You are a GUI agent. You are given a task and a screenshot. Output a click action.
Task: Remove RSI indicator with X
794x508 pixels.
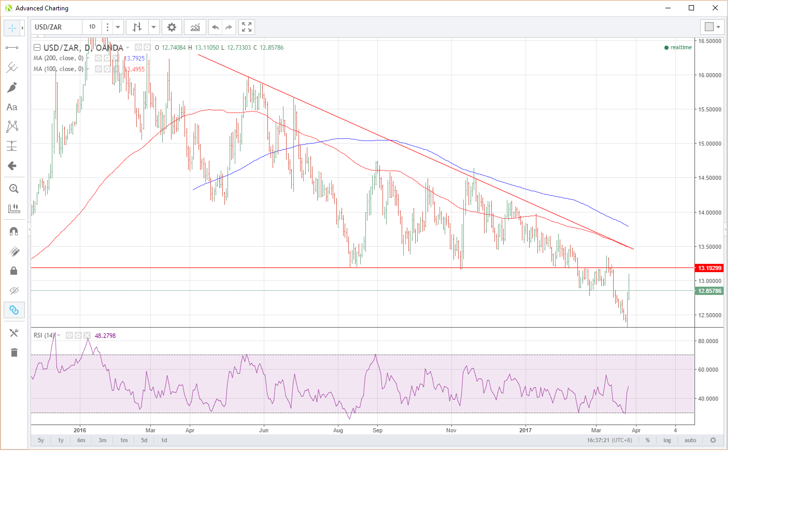tap(87, 335)
